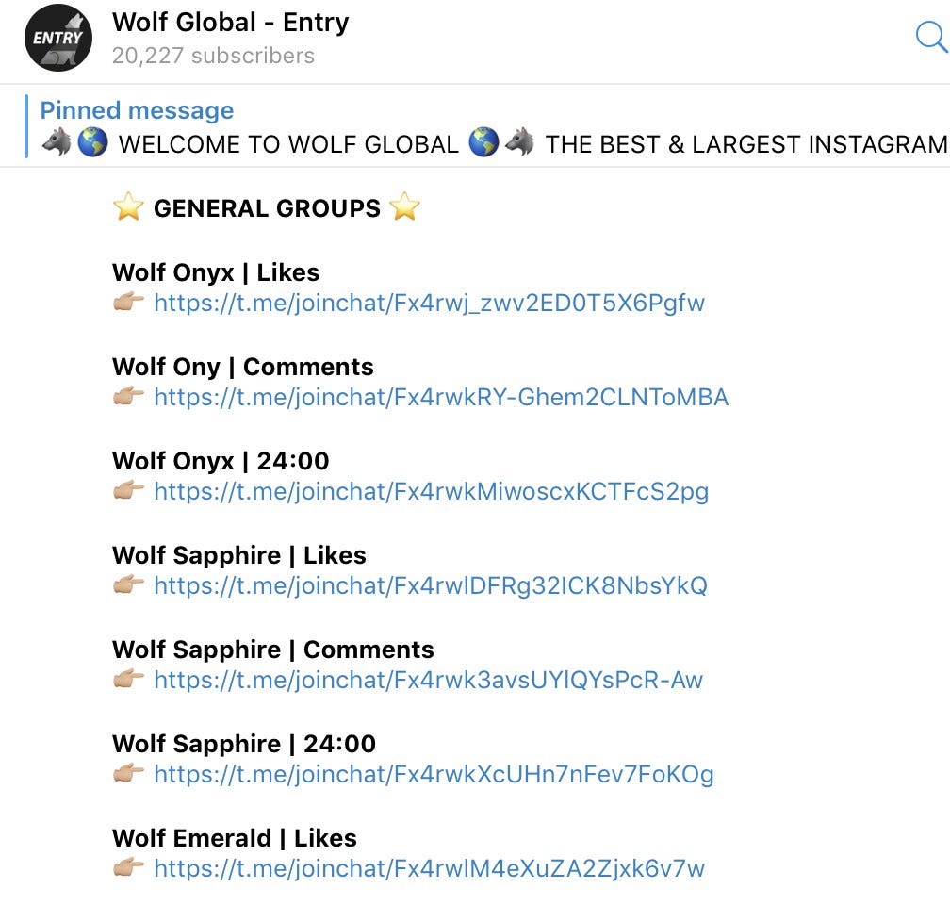The width and height of the screenshot is (950, 905).
Task: Click the Pinned message label
Action: pos(137,110)
